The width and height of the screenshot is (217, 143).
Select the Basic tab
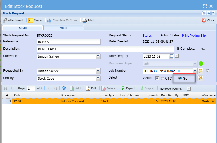pyautogui.click(x=23, y=28)
